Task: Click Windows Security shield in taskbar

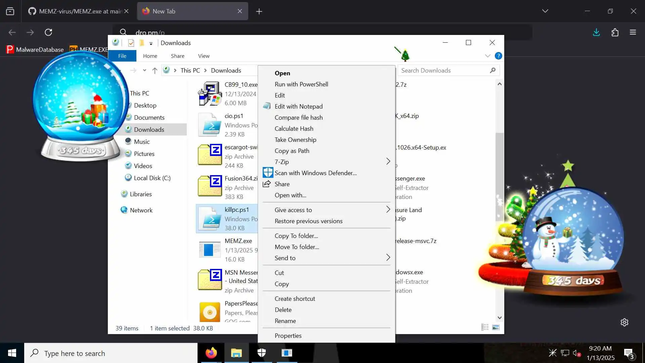Action: click(262, 353)
